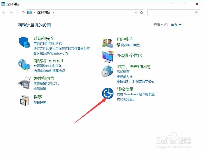Click the 控制面板 title bar icon
The height and width of the screenshot is (154, 203).
point(3,4)
